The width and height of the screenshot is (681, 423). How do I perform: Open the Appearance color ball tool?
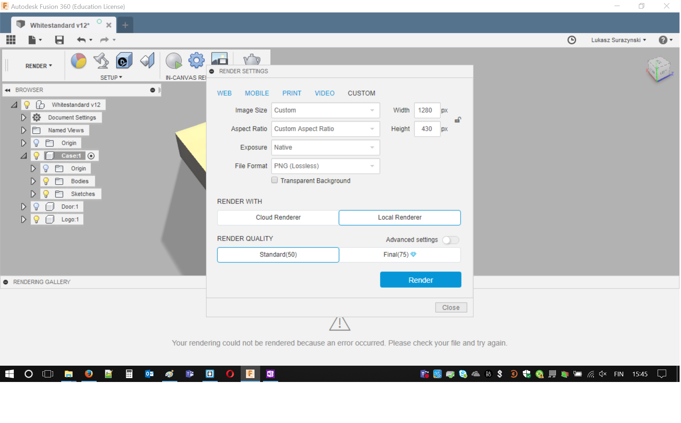[79, 61]
